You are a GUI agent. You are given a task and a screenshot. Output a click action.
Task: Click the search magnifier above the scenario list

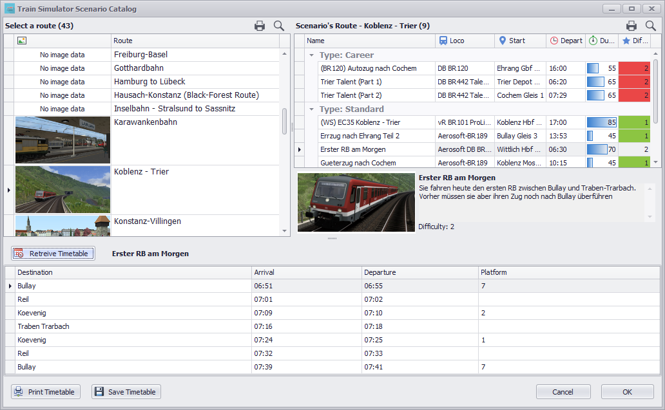pos(651,26)
